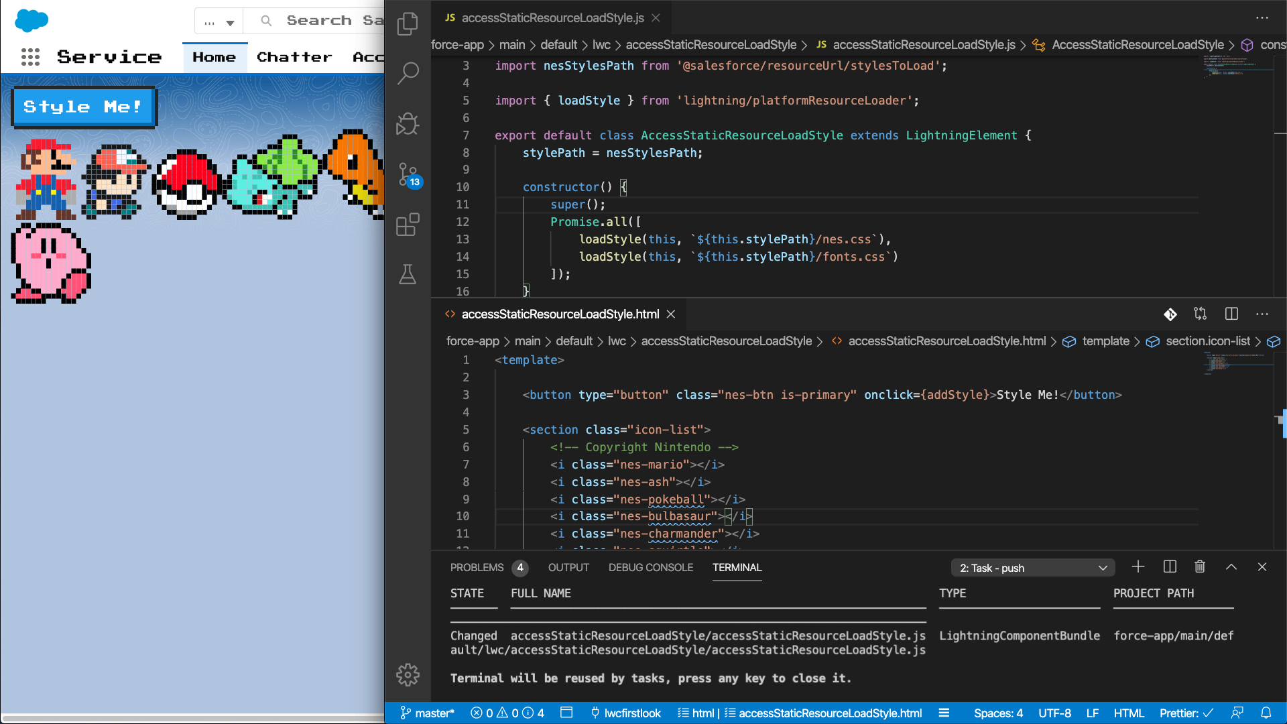The height and width of the screenshot is (724, 1287).
Task: Close the accessStaticResourceLoadStyle.html tab
Action: coord(671,314)
